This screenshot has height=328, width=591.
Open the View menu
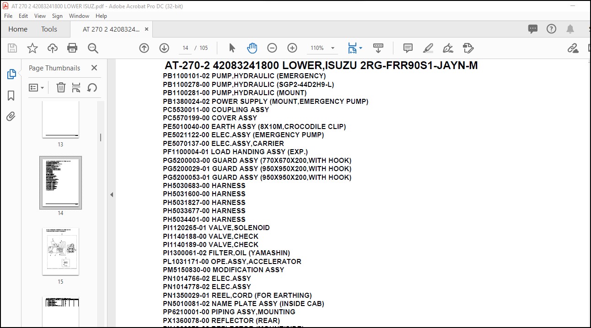pyautogui.click(x=40, y=16)
